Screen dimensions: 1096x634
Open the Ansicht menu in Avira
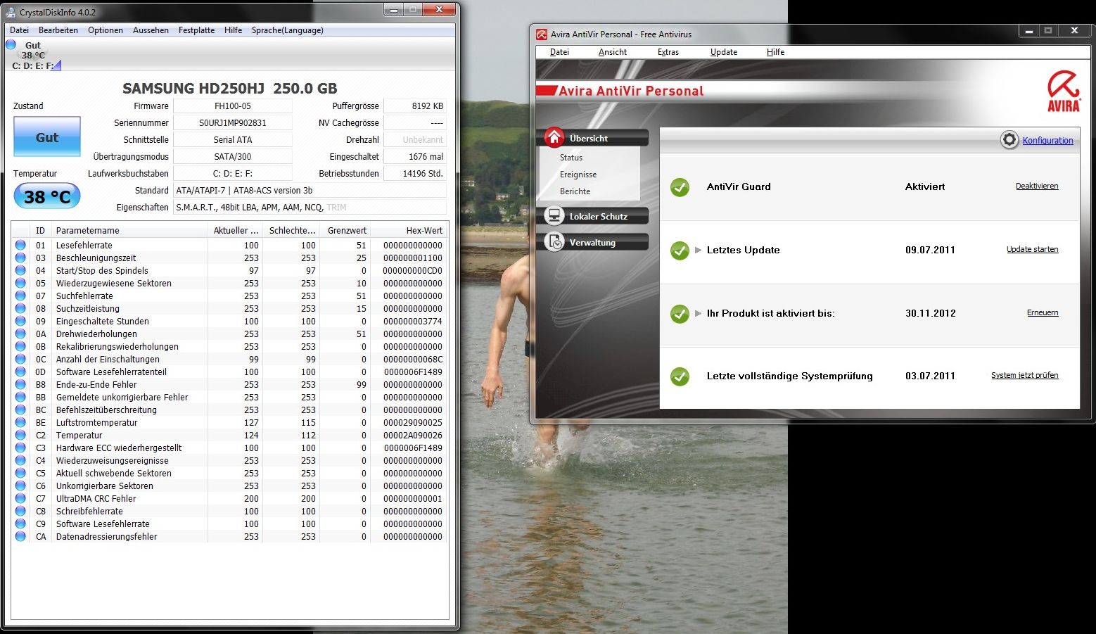click(x=613, y=52)
